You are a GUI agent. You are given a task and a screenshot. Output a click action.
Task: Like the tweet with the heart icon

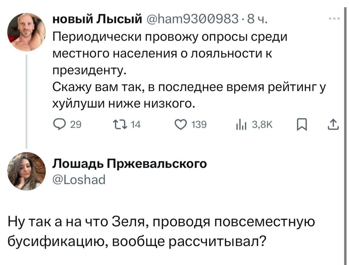click(182, 125)
